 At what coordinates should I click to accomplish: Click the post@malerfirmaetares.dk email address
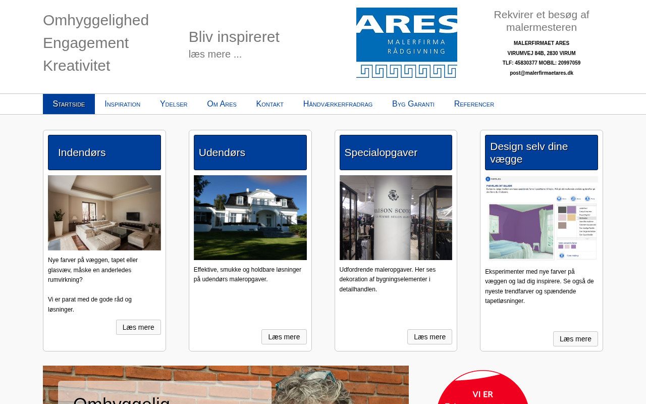(x=542, y=73)
